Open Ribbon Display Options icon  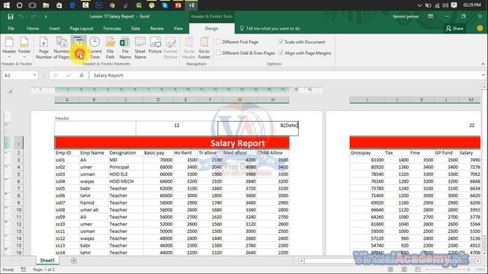click(430, 16)
